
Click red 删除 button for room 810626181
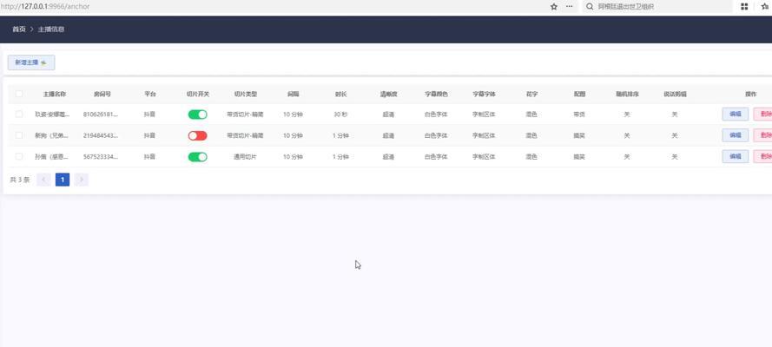(x=763, y=114)
